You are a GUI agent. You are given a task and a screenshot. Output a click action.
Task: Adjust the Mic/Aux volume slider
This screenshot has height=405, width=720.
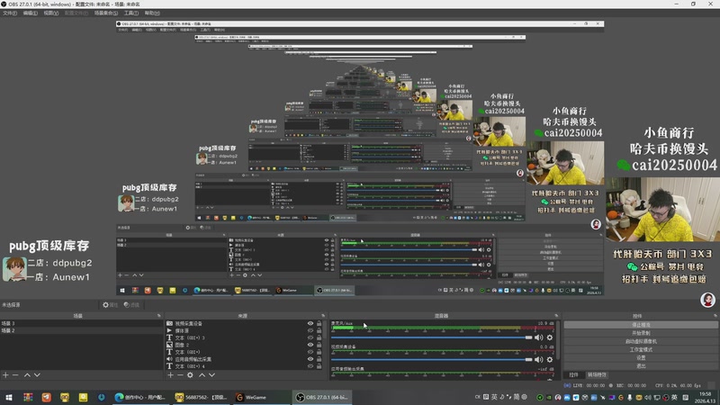click(x=432, y=337)
